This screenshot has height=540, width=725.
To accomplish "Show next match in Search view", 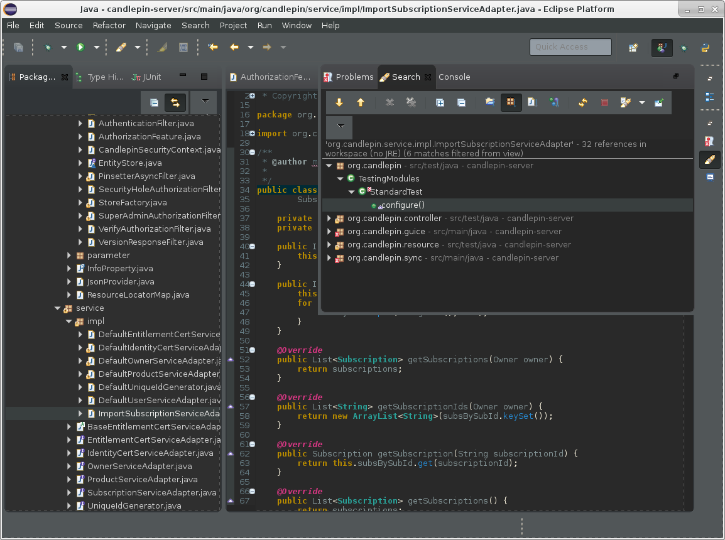I will tap(339, 102).
